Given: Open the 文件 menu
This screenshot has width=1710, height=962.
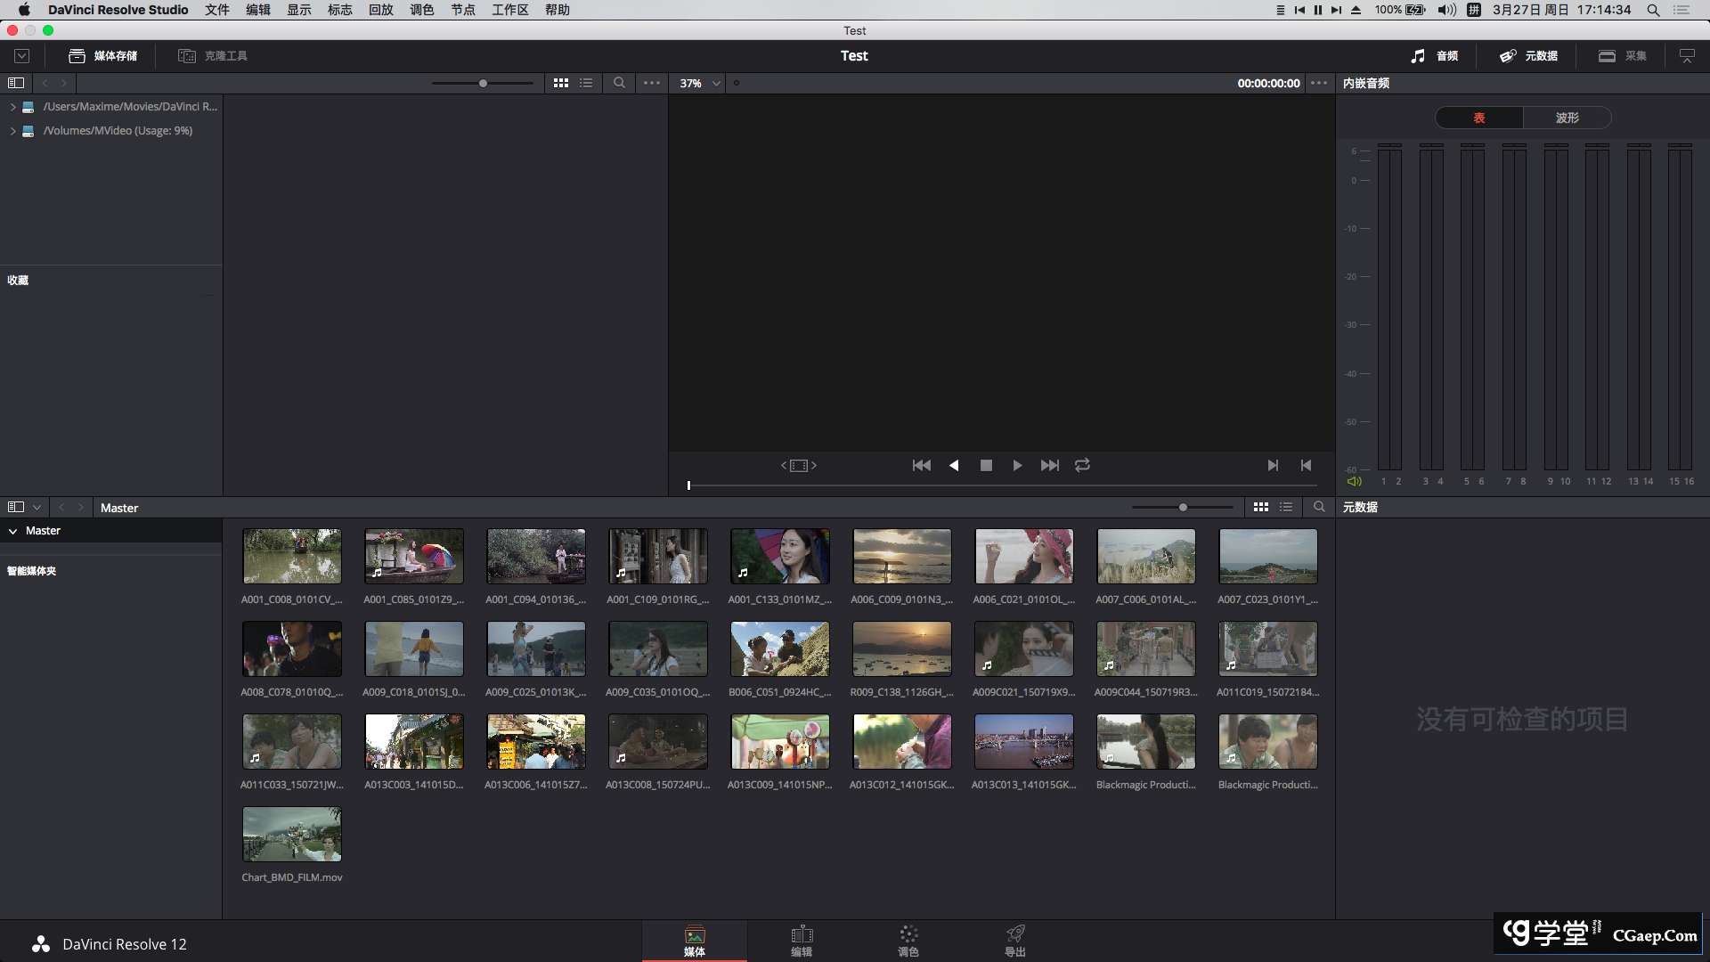Looking at the screenshot, I should 216,10.
